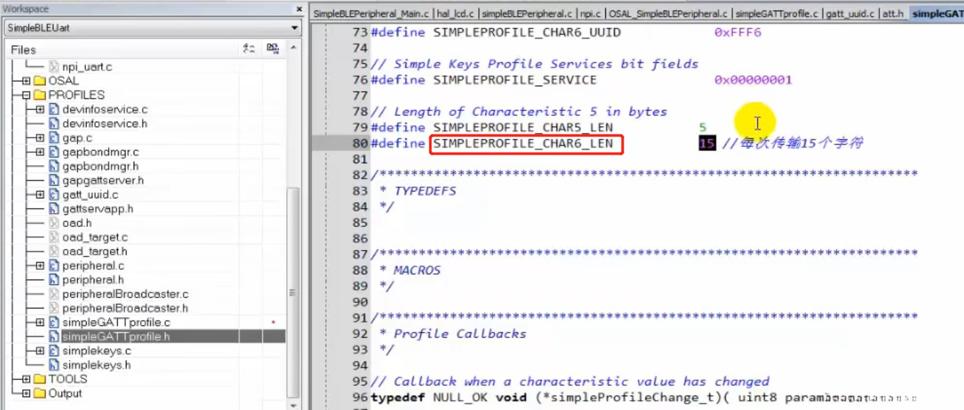Expand the gatt_uuid.c node
The height and width of the screenshot is (410, 964).
point(40,195)
